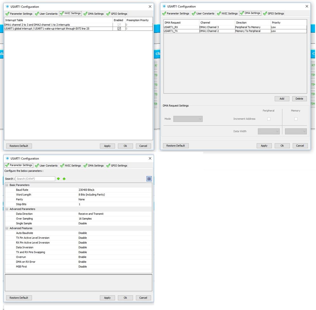The width and height of the screenshot is (316, 310).
Task: Click the DMA Request column header
Action: 181,22
